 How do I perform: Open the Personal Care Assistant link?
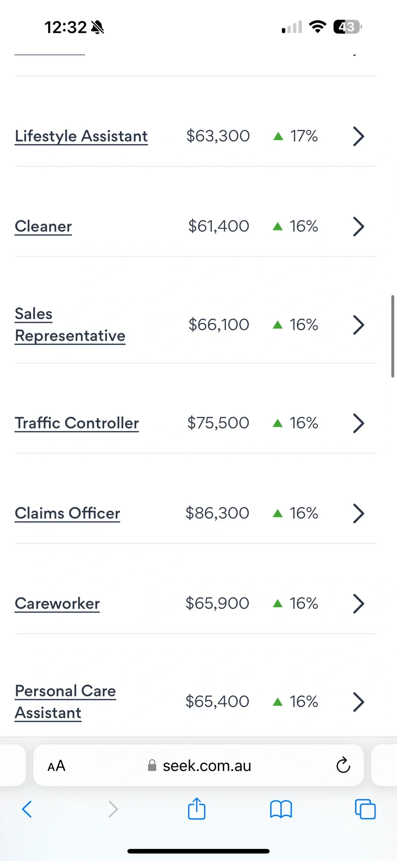point(65,702)
